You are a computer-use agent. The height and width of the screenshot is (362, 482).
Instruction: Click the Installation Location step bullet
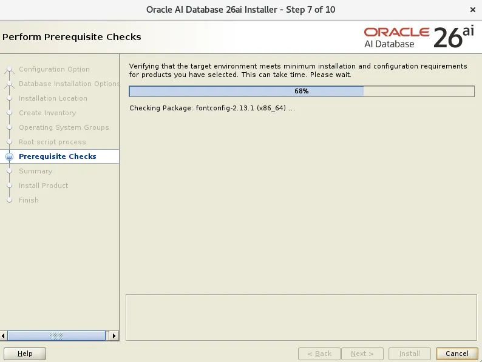pos(10,98)
